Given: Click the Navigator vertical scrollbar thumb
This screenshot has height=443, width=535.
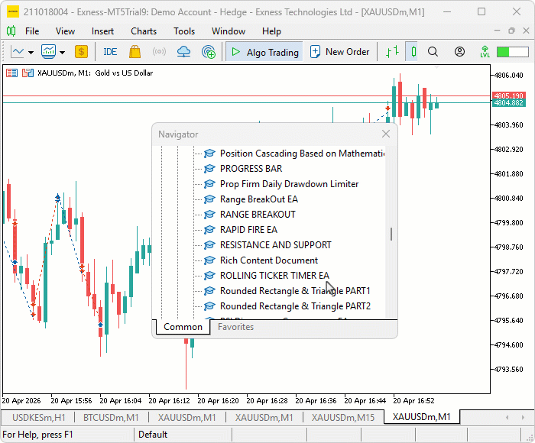Looking at the screenshot, I should coord(391,234).
